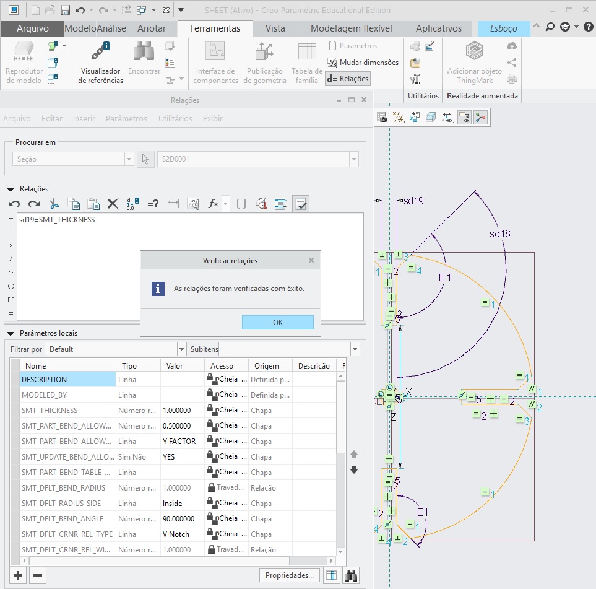Move parameter down with arrow
Screen dimensions: 596x589
354,470
